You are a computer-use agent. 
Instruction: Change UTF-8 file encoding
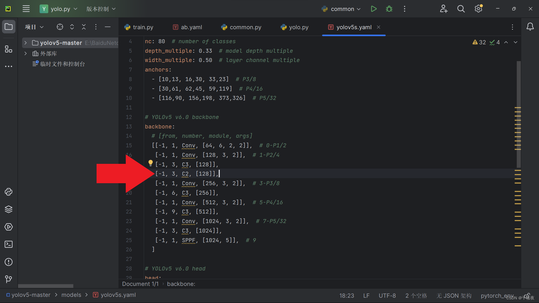point(387,296)
